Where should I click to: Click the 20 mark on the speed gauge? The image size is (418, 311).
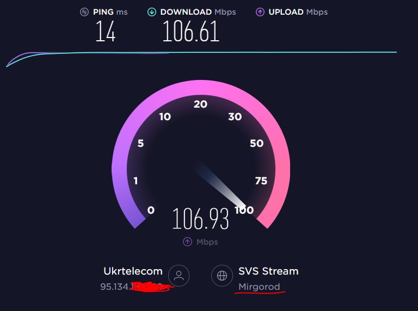(x=200, y=104)
